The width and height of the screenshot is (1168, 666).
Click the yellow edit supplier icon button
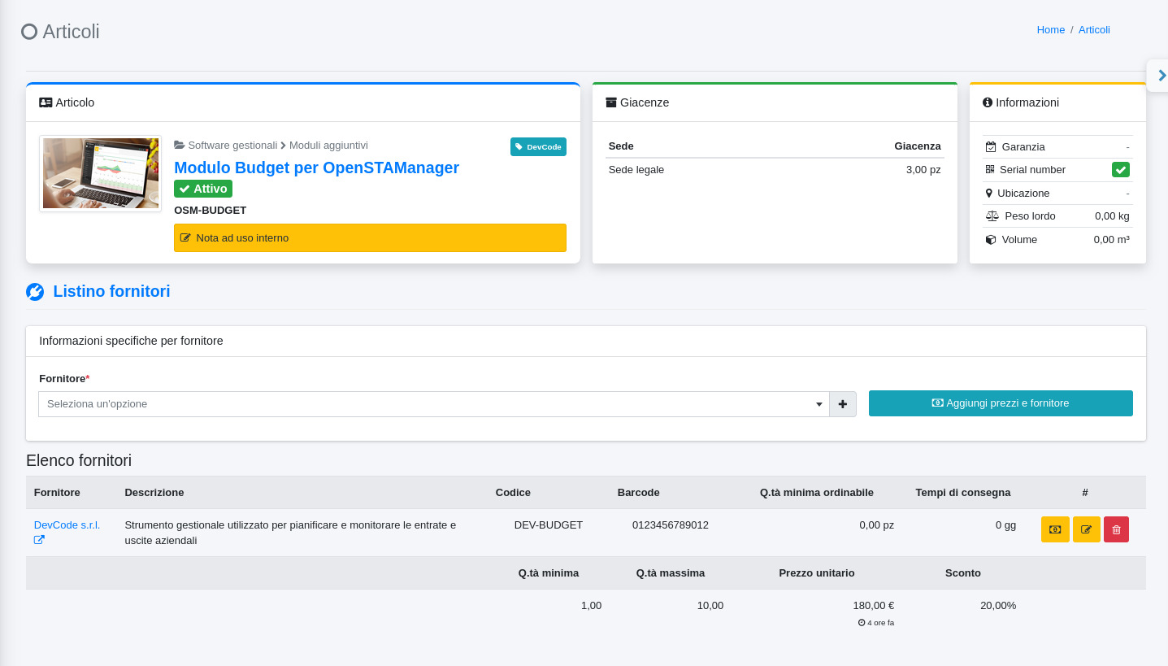[x=1086, y=529]
